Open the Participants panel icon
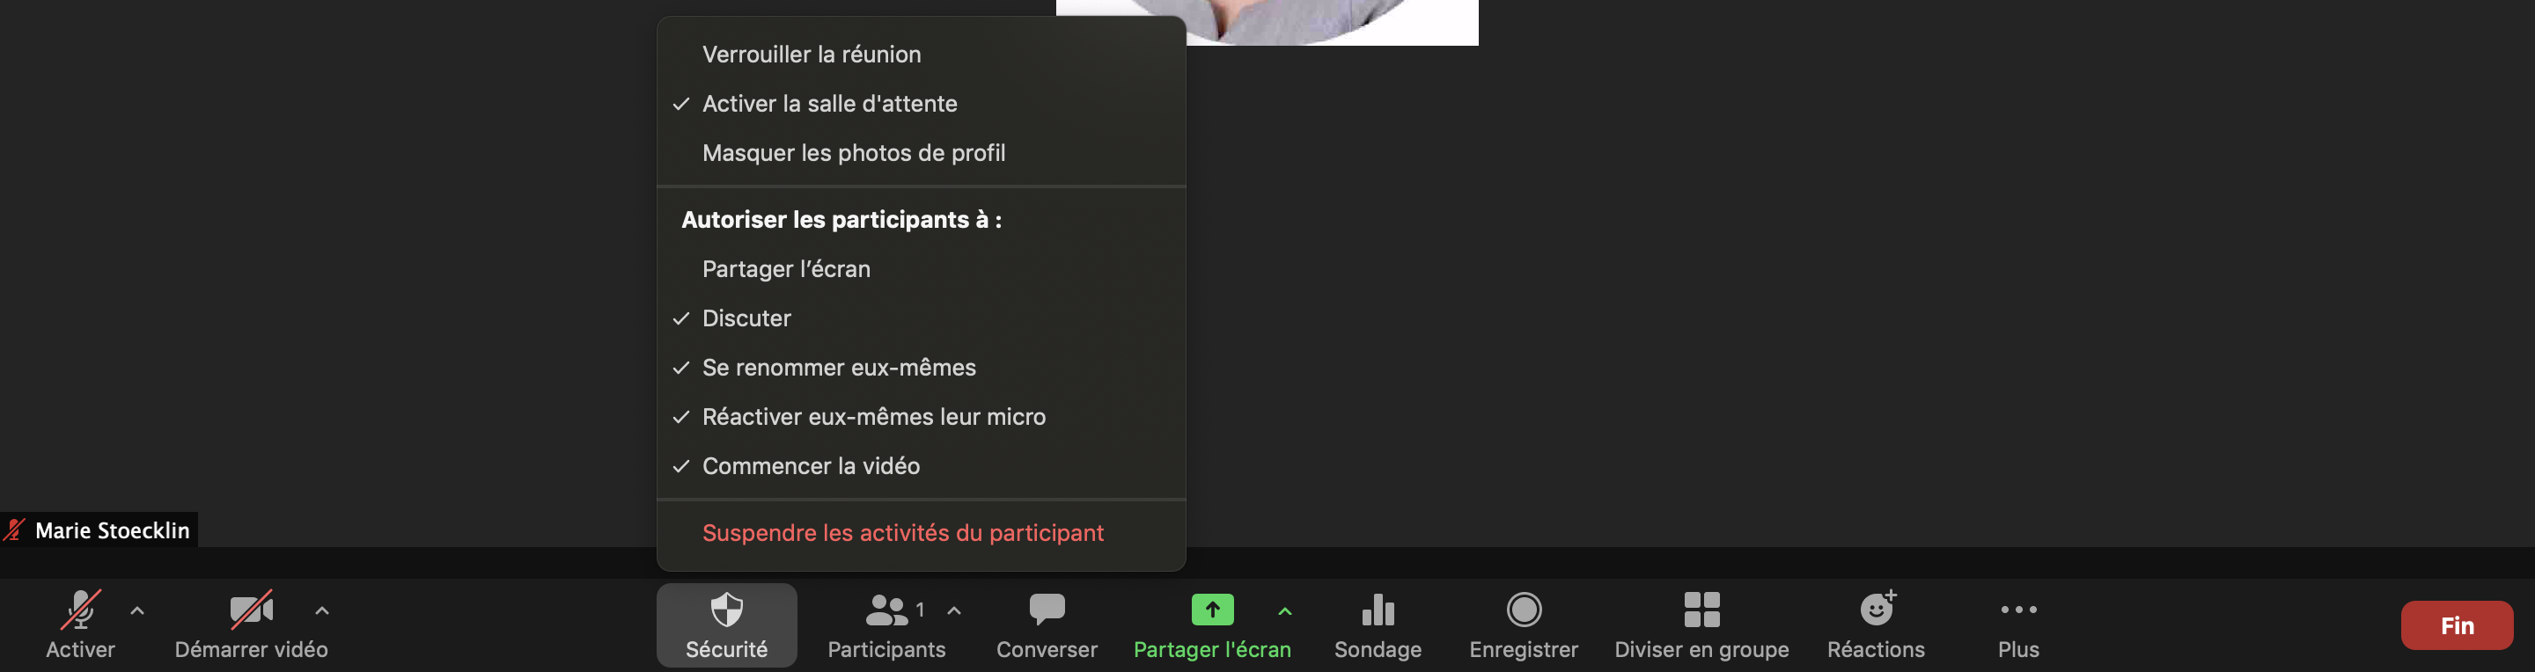 (x=886, y=610)
